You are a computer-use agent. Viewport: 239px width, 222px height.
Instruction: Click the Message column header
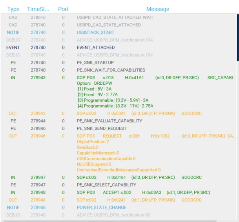coord(158,9)
